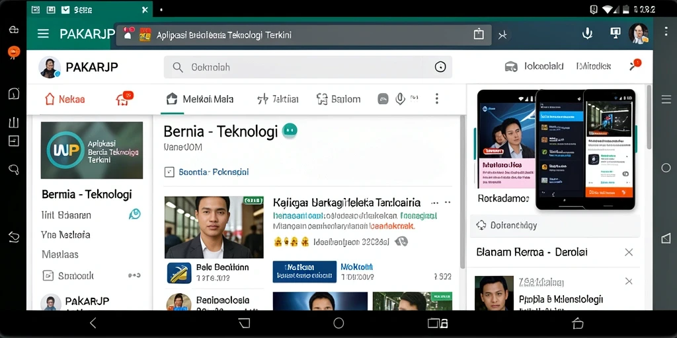Open Maslaas in left sidebar
The image size is (677, 338).
[60, 254]
